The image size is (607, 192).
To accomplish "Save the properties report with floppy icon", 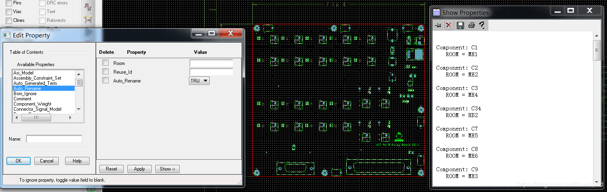I will 460,25.
